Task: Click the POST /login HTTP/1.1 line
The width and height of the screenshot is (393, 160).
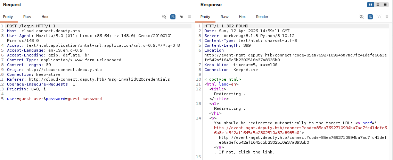Action: click(x=31, y=26)
